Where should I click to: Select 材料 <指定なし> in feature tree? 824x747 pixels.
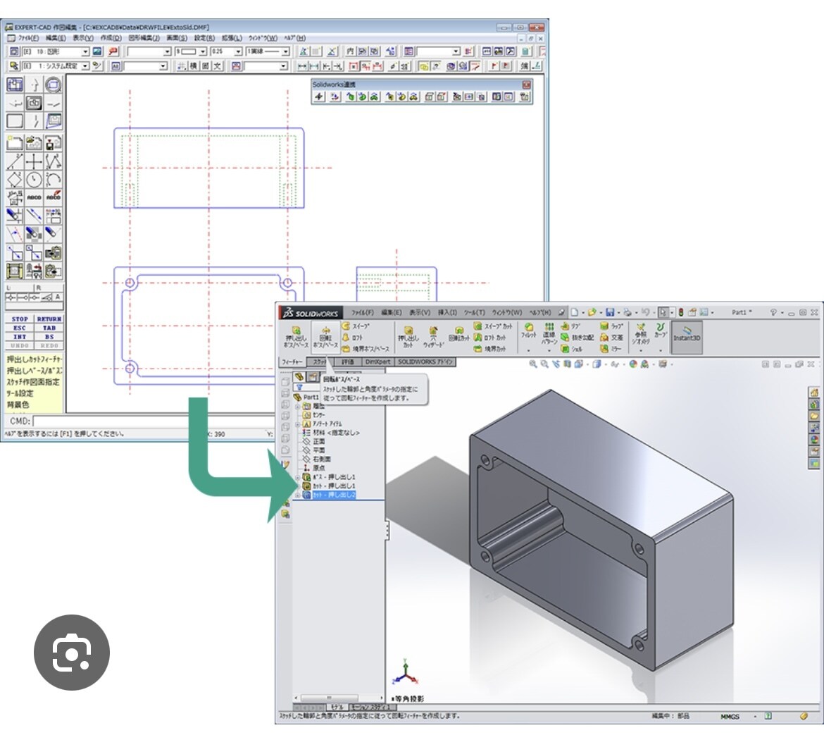(336, 433)
